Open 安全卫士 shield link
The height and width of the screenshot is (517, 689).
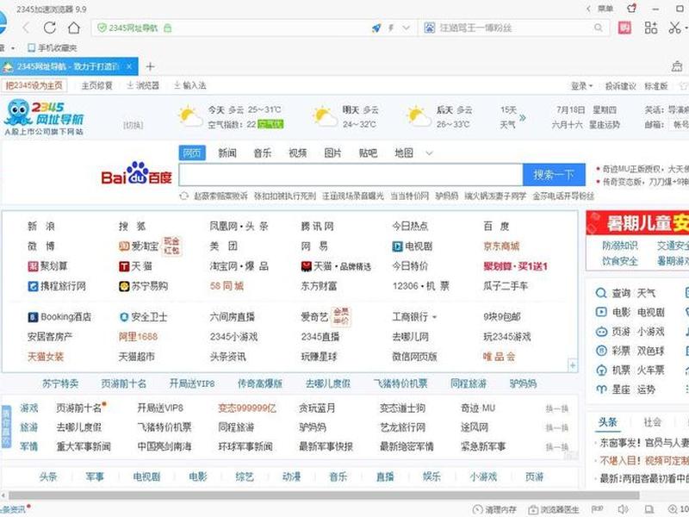tap(143, 316)
